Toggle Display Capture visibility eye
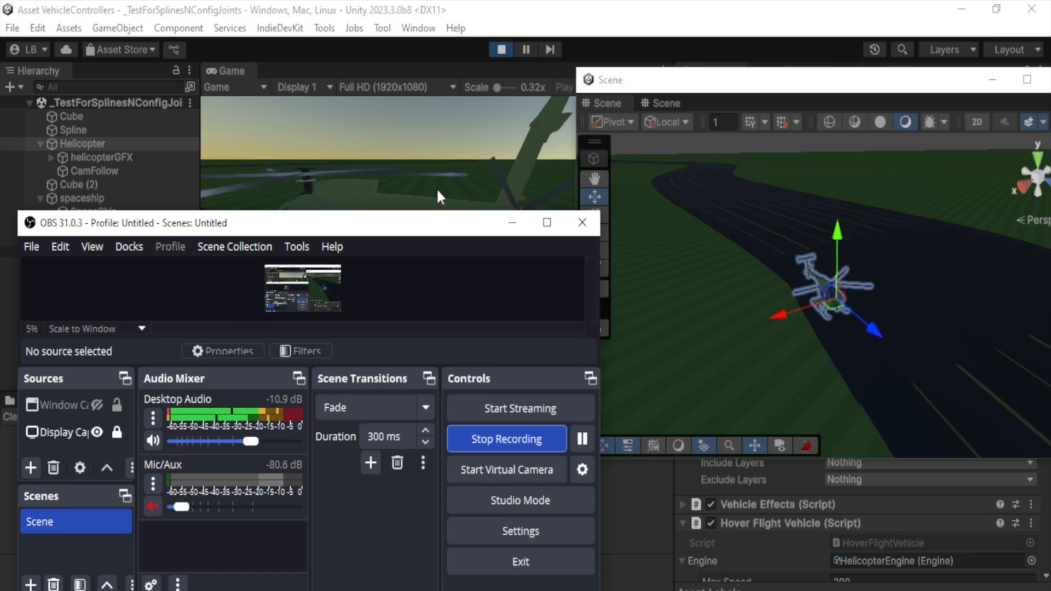Viewport: 1051px width, 591px height. 97,432
